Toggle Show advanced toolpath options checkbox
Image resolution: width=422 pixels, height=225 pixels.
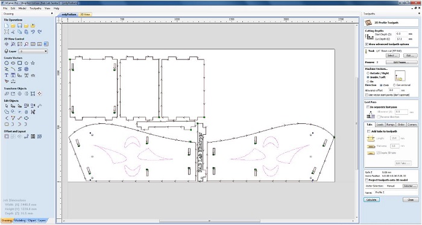point(367,44)
